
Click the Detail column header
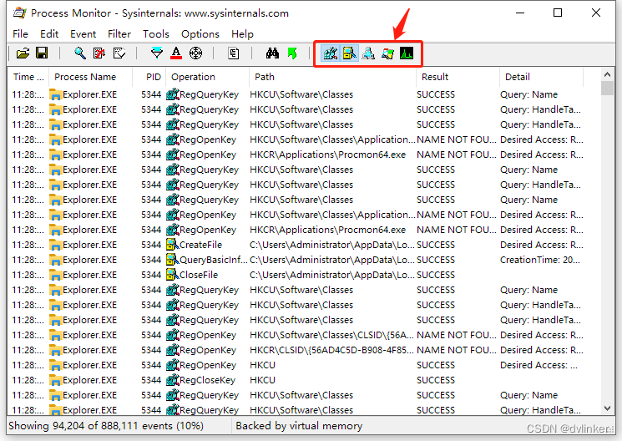tap(541, 77)
